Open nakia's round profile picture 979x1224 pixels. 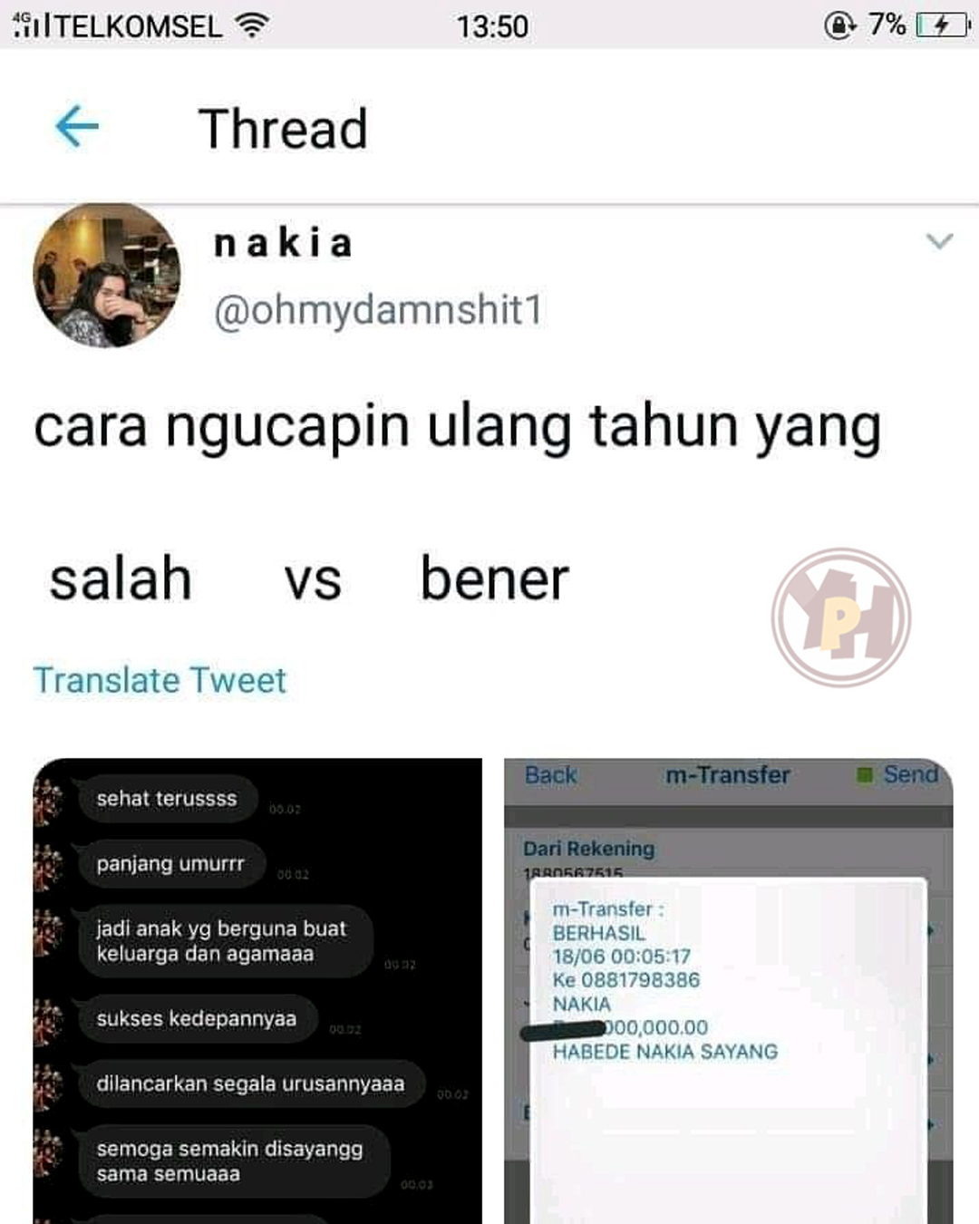107,276
